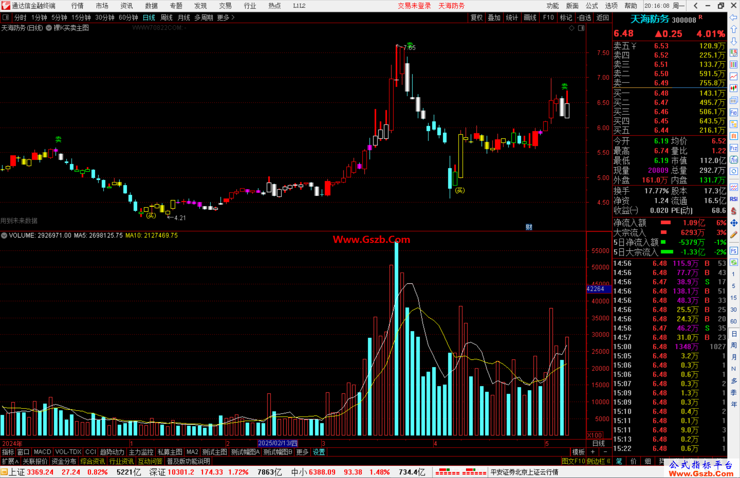Open the candlestick chart sidebar icon

coord(733,88)
